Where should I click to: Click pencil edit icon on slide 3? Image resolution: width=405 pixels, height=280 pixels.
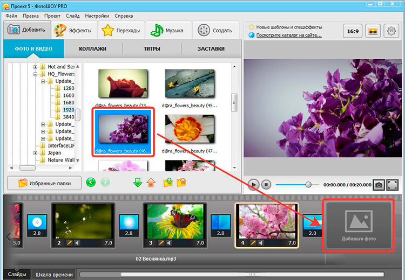pos(161,243)
